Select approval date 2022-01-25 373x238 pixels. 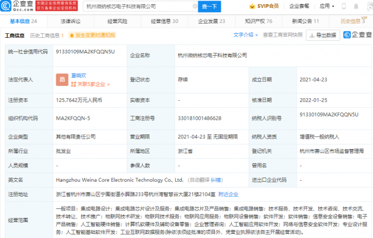pos(313,100)
